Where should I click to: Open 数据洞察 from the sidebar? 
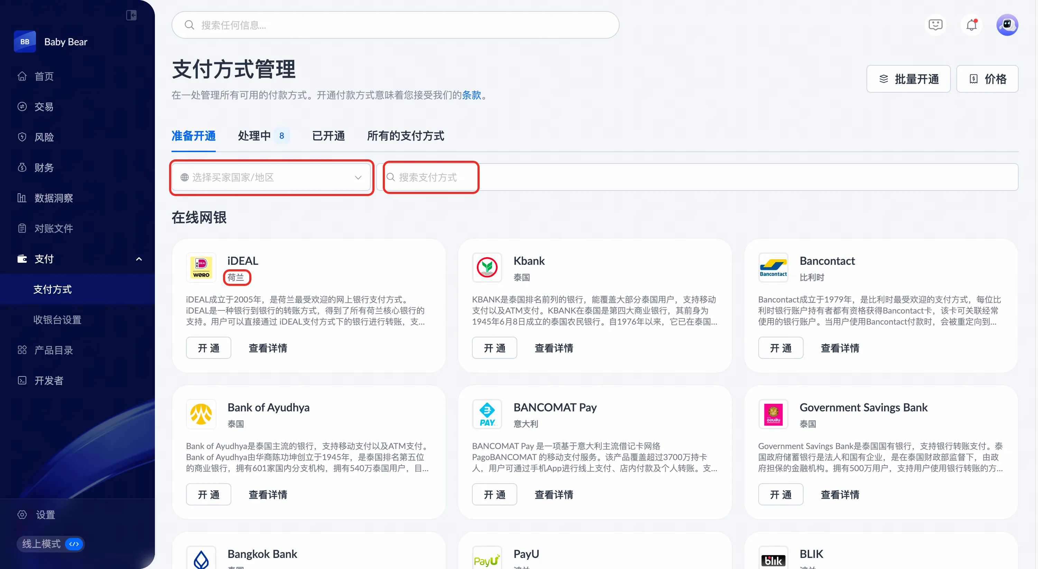(x=53, y=198)
